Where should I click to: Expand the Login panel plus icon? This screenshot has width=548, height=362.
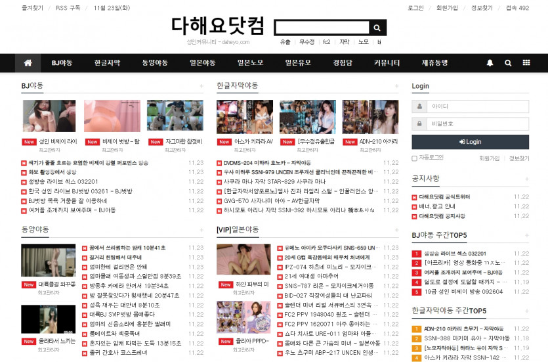click(526, 87)
